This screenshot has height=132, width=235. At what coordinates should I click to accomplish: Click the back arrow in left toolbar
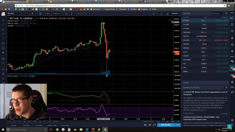pyautogui.click(x=3, y=53)
